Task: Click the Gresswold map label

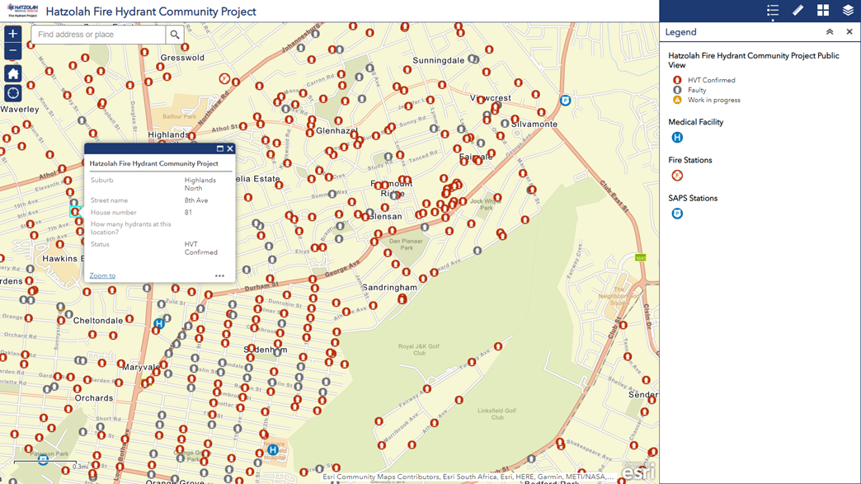Action: tap(182, 58)
